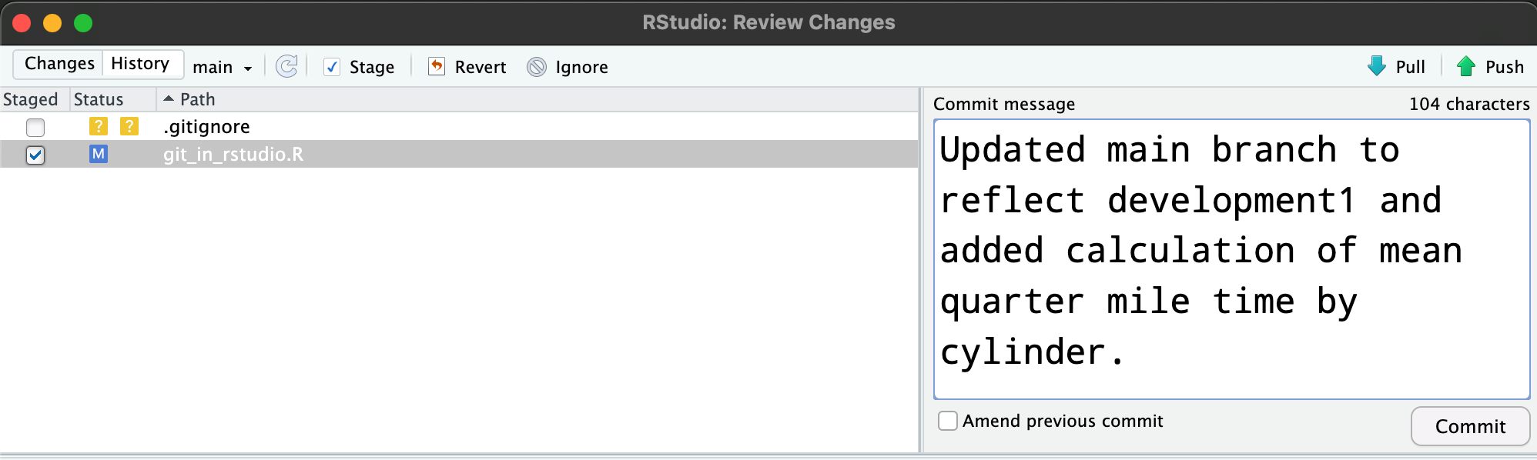
Task: Click in the commit message text box
Action: click(x=1231, y=258)
